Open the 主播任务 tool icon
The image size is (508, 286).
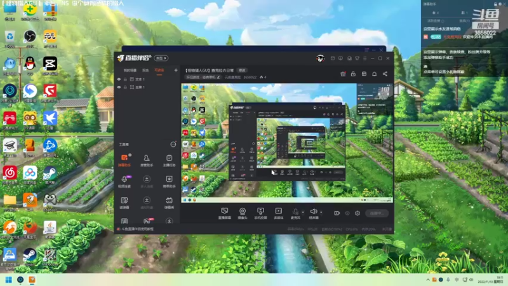pos(169,161)
